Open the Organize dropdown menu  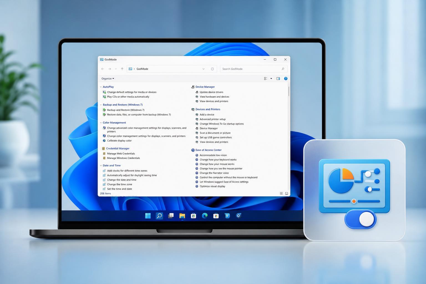click(x=108, y=78)
